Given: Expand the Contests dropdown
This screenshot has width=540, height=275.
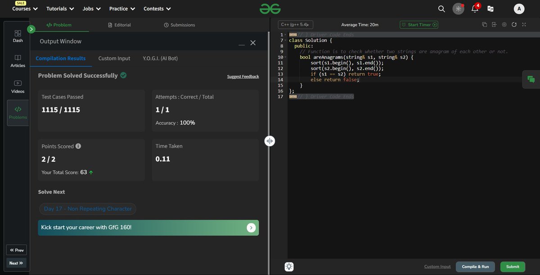Looking at the screenshot, I should click(x=157, y=9).
